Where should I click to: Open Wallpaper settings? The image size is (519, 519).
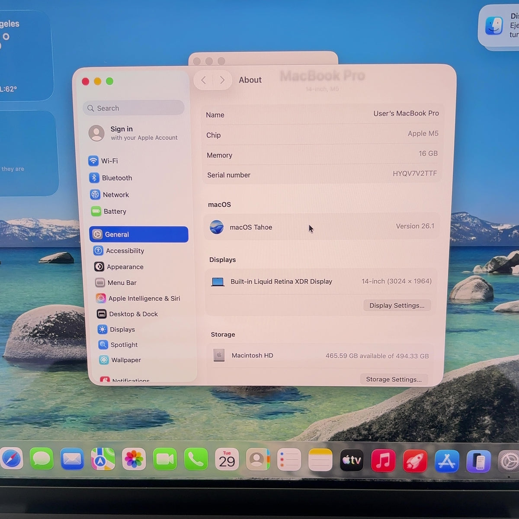120,360
